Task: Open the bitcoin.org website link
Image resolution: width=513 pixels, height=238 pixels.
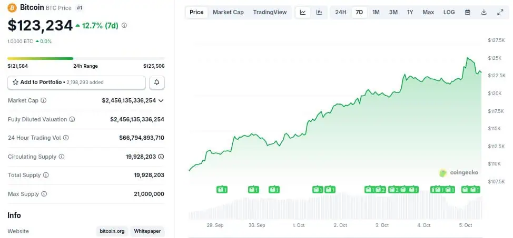Action: (x=112, y=231)
